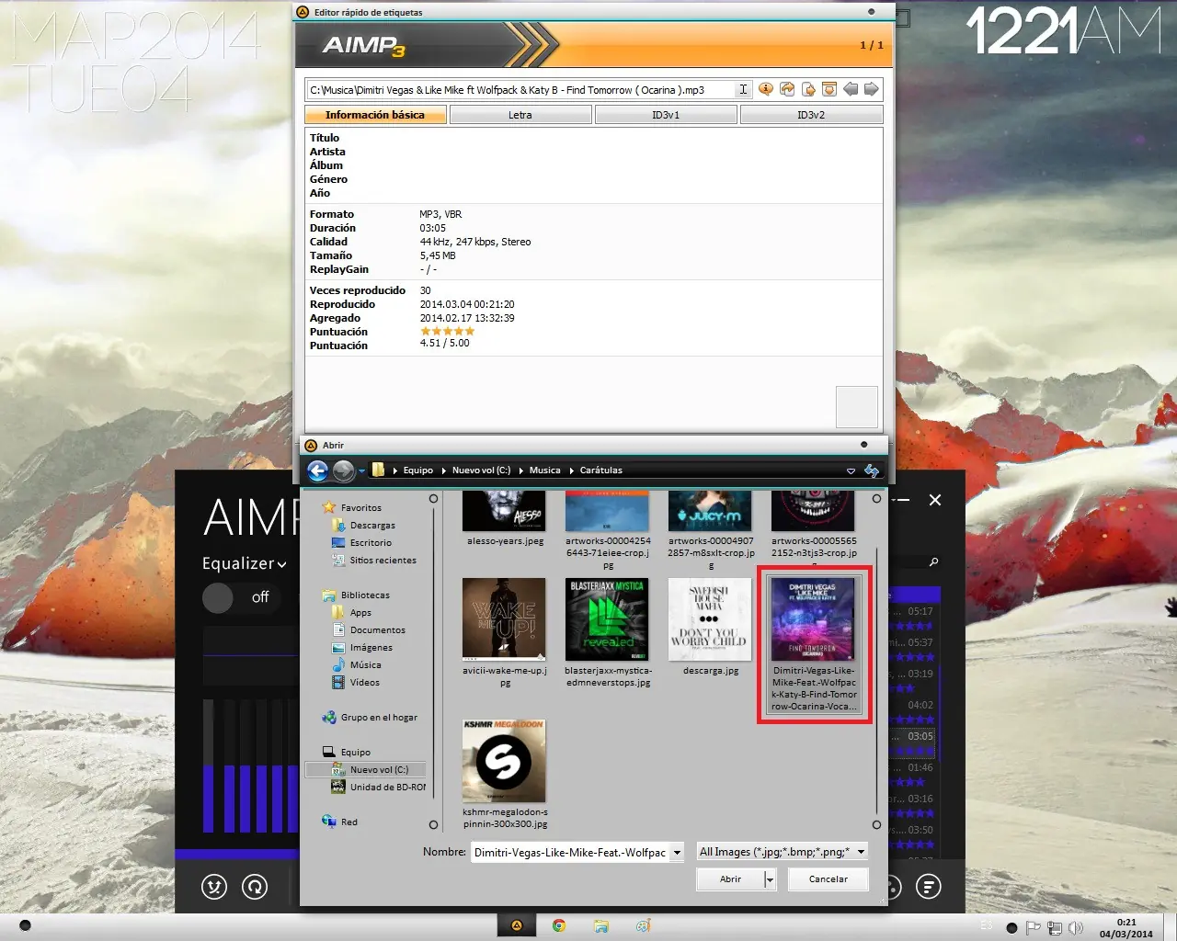Click the Abrir button's dropdown arrow
The width and height of the screenshot is (1177, 941).
click(771, 879)
